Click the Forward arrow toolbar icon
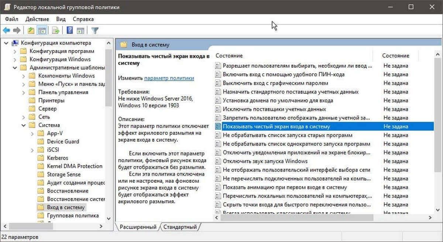 tap(16, 30)
